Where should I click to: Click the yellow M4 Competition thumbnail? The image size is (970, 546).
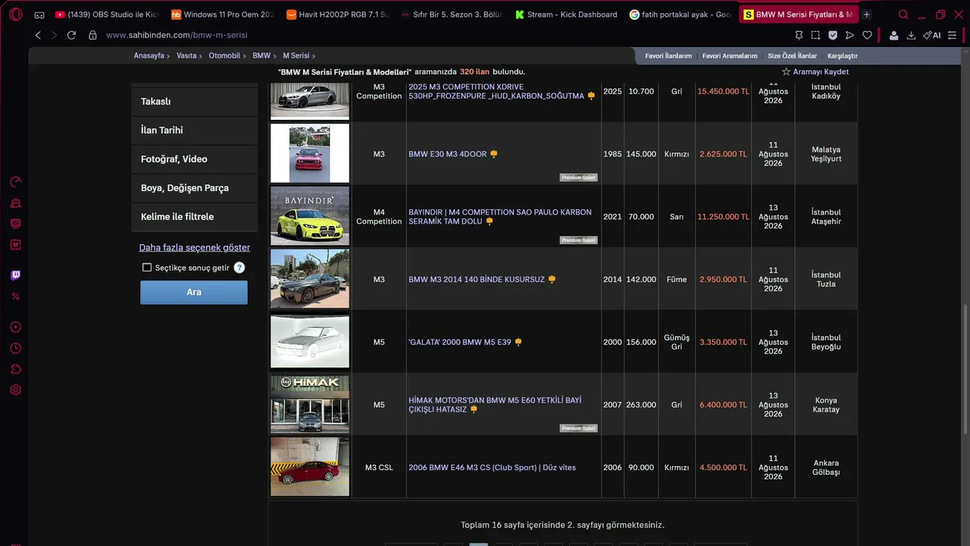(x=310, y=216)
